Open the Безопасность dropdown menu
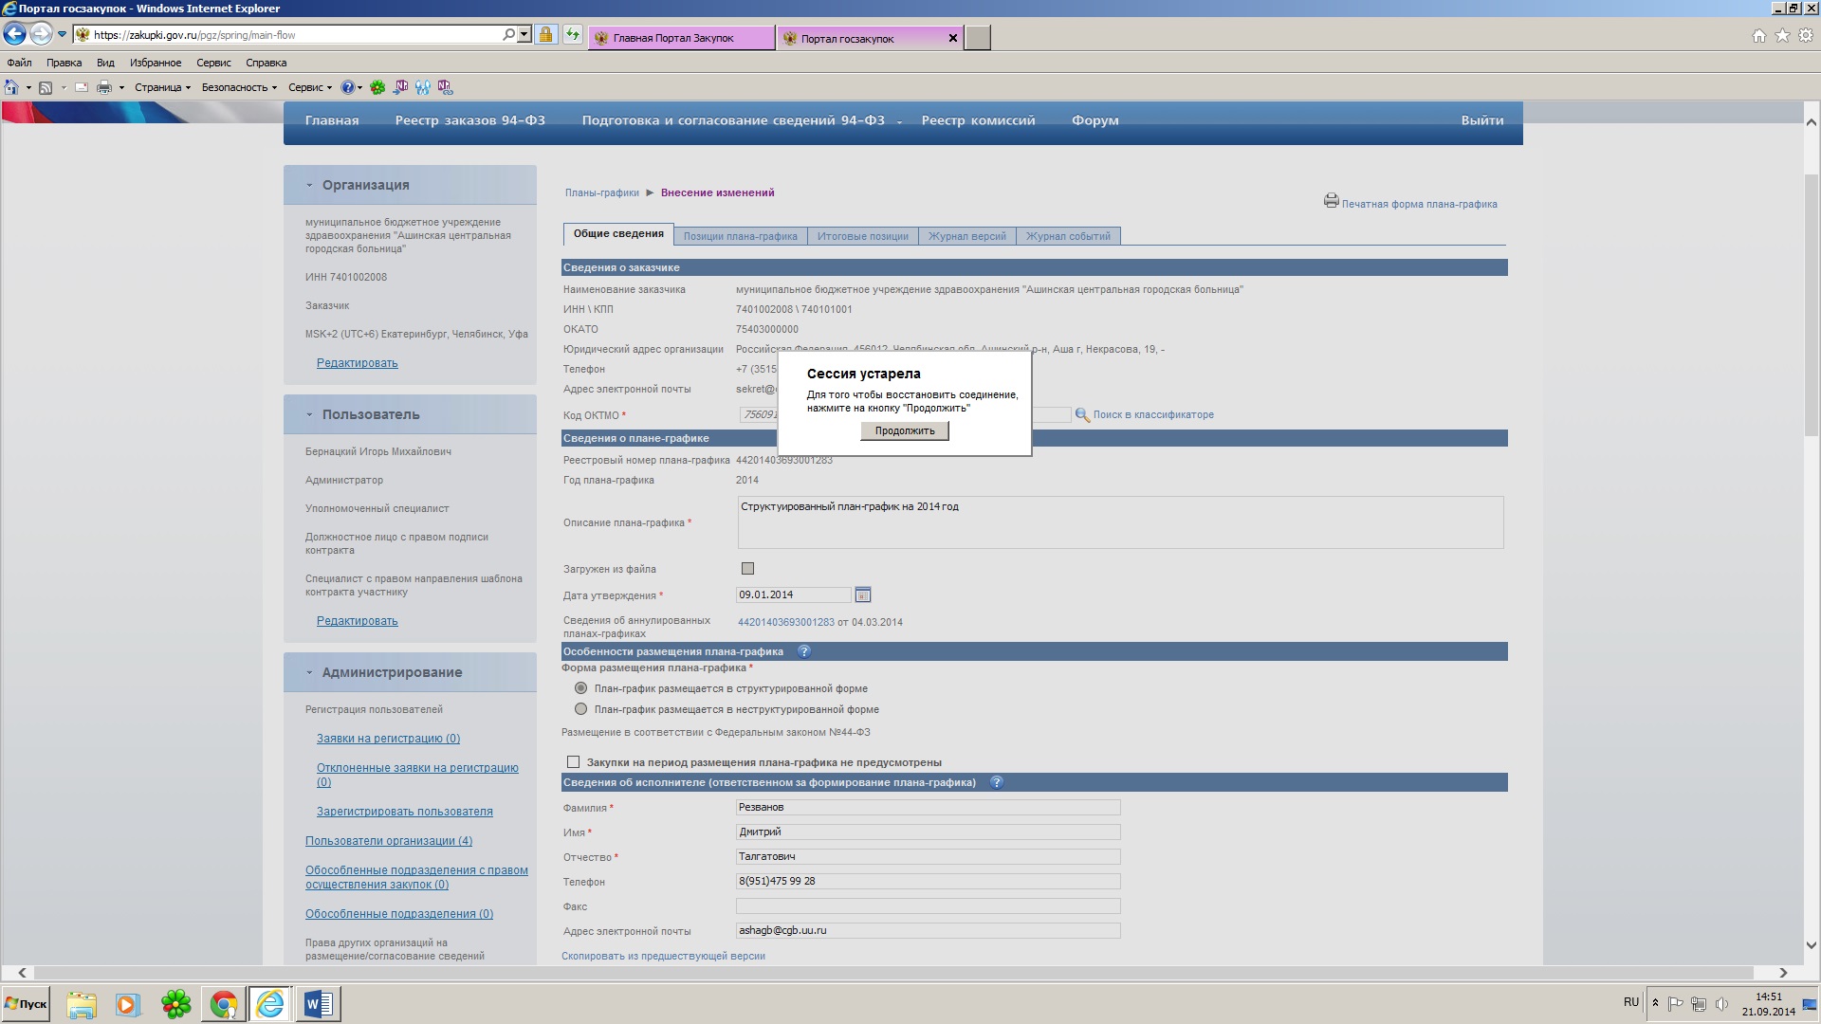Viewport: 1821px width, 1024px height. tap(238, 87)
